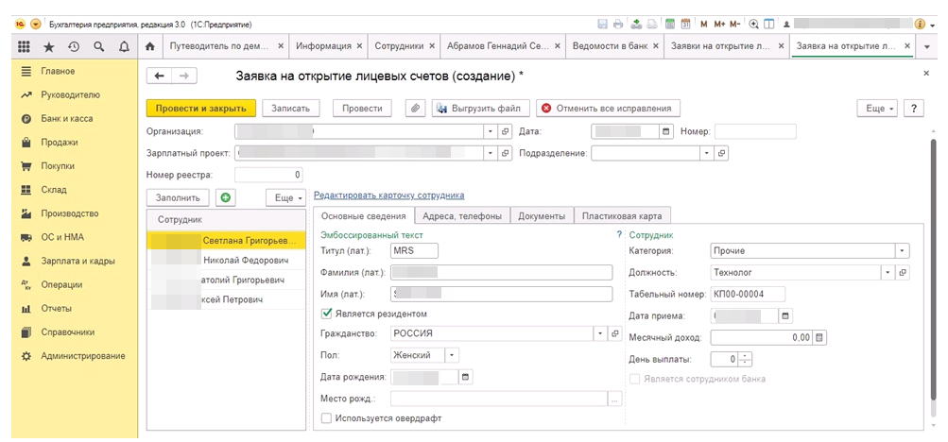Image resolution: width=948 pixels, height=442 pixels.
Task: Click Заполнить button
Action: [178, 197]
